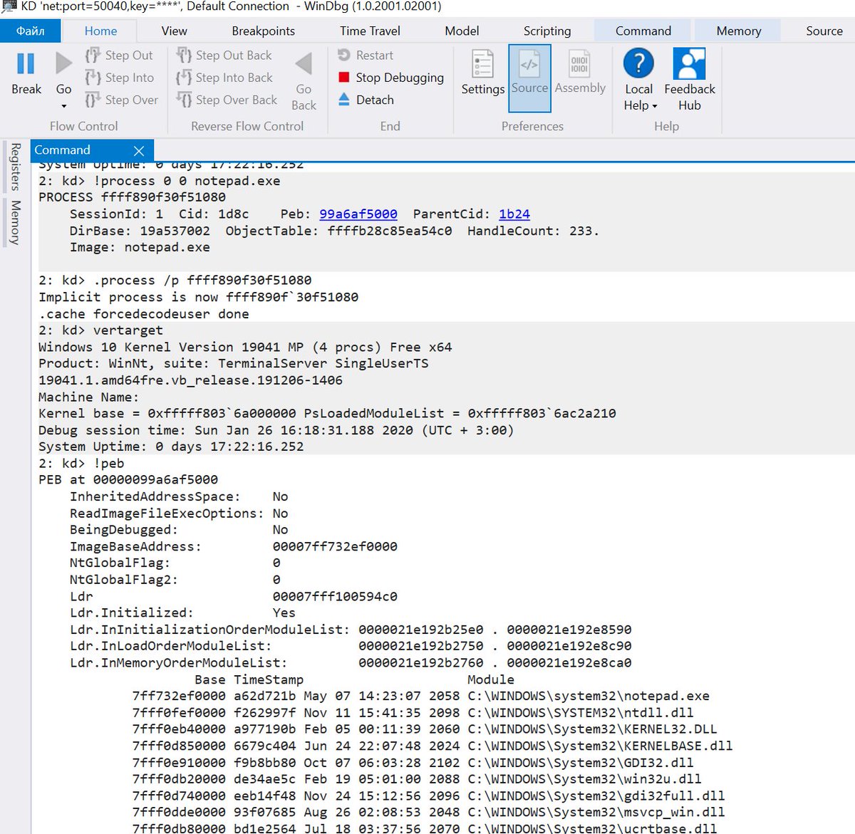This screenshot has width=855, height=834.
Task: Click the Go play icon
Action: point(63,63)
